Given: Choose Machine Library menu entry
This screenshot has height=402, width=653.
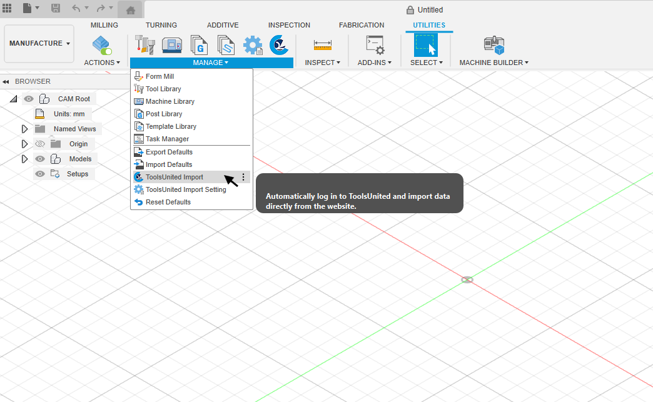Looking at the screenshot, I should (x=191, y=101).
